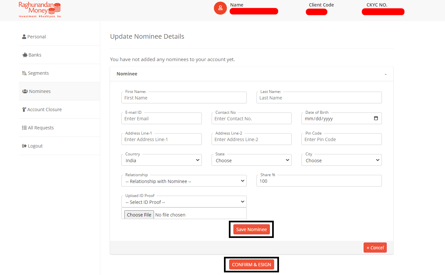The height and width of the screenshot is (275, 445).
Task: Click the Address Line-1 input field
Action: pyautogui.click(x=161, y=139)
